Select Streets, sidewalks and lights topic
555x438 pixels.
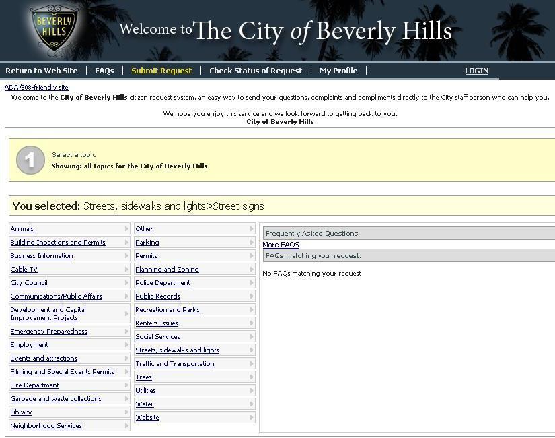coord(177,350)
